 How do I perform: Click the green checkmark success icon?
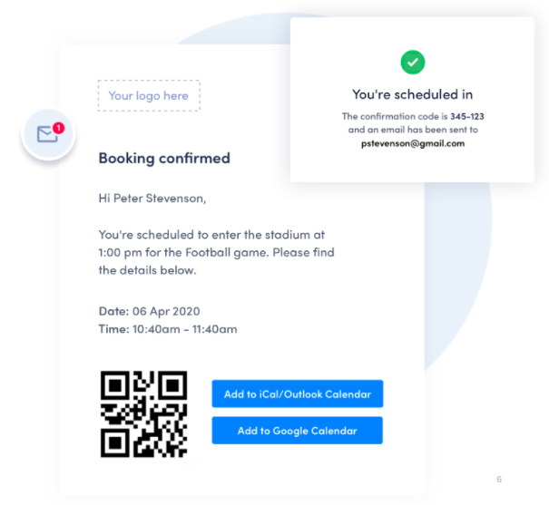point(413,63)
